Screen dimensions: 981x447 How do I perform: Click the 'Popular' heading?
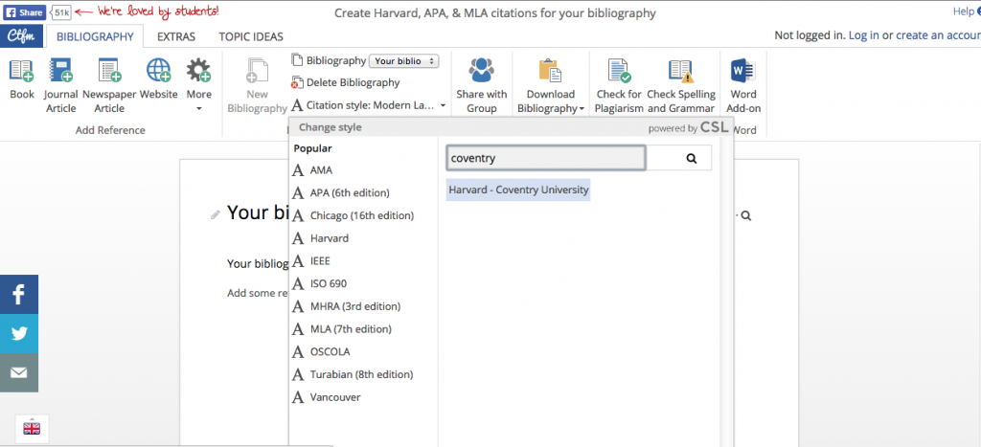313,148
